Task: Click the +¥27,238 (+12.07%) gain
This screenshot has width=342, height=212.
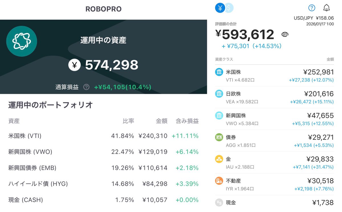Action: pyautogui.click(x=311, y=80)
